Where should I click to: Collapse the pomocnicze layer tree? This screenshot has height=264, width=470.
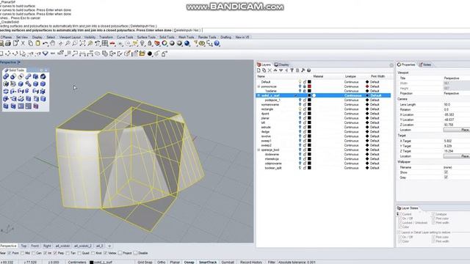258,87
